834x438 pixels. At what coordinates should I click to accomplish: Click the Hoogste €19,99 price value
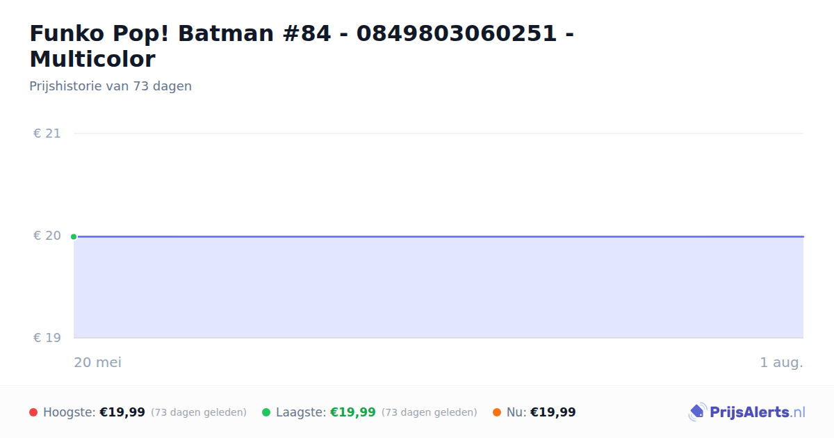[122, 412]
